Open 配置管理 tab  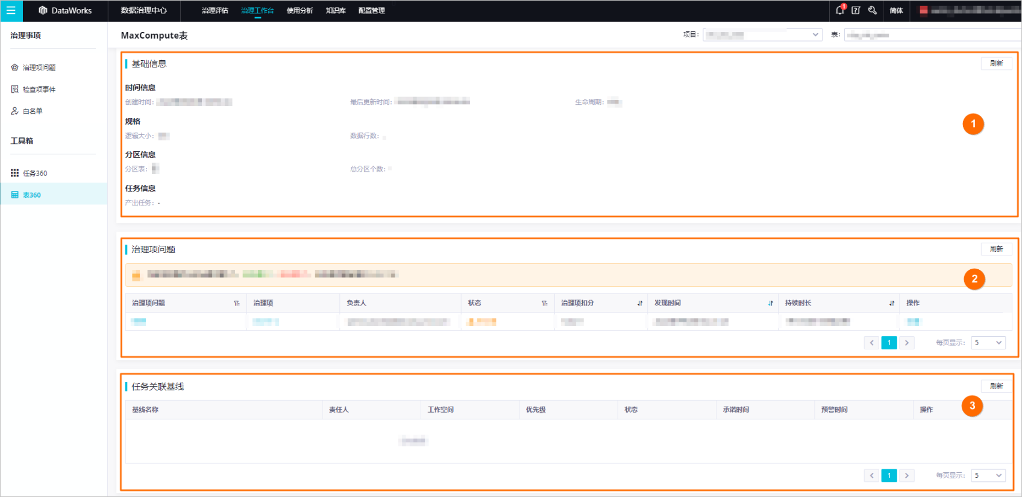371,10
